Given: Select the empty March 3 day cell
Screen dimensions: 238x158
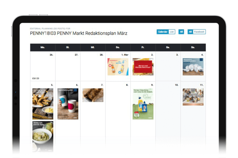Looking at the screenshot, I should [168, 66].
